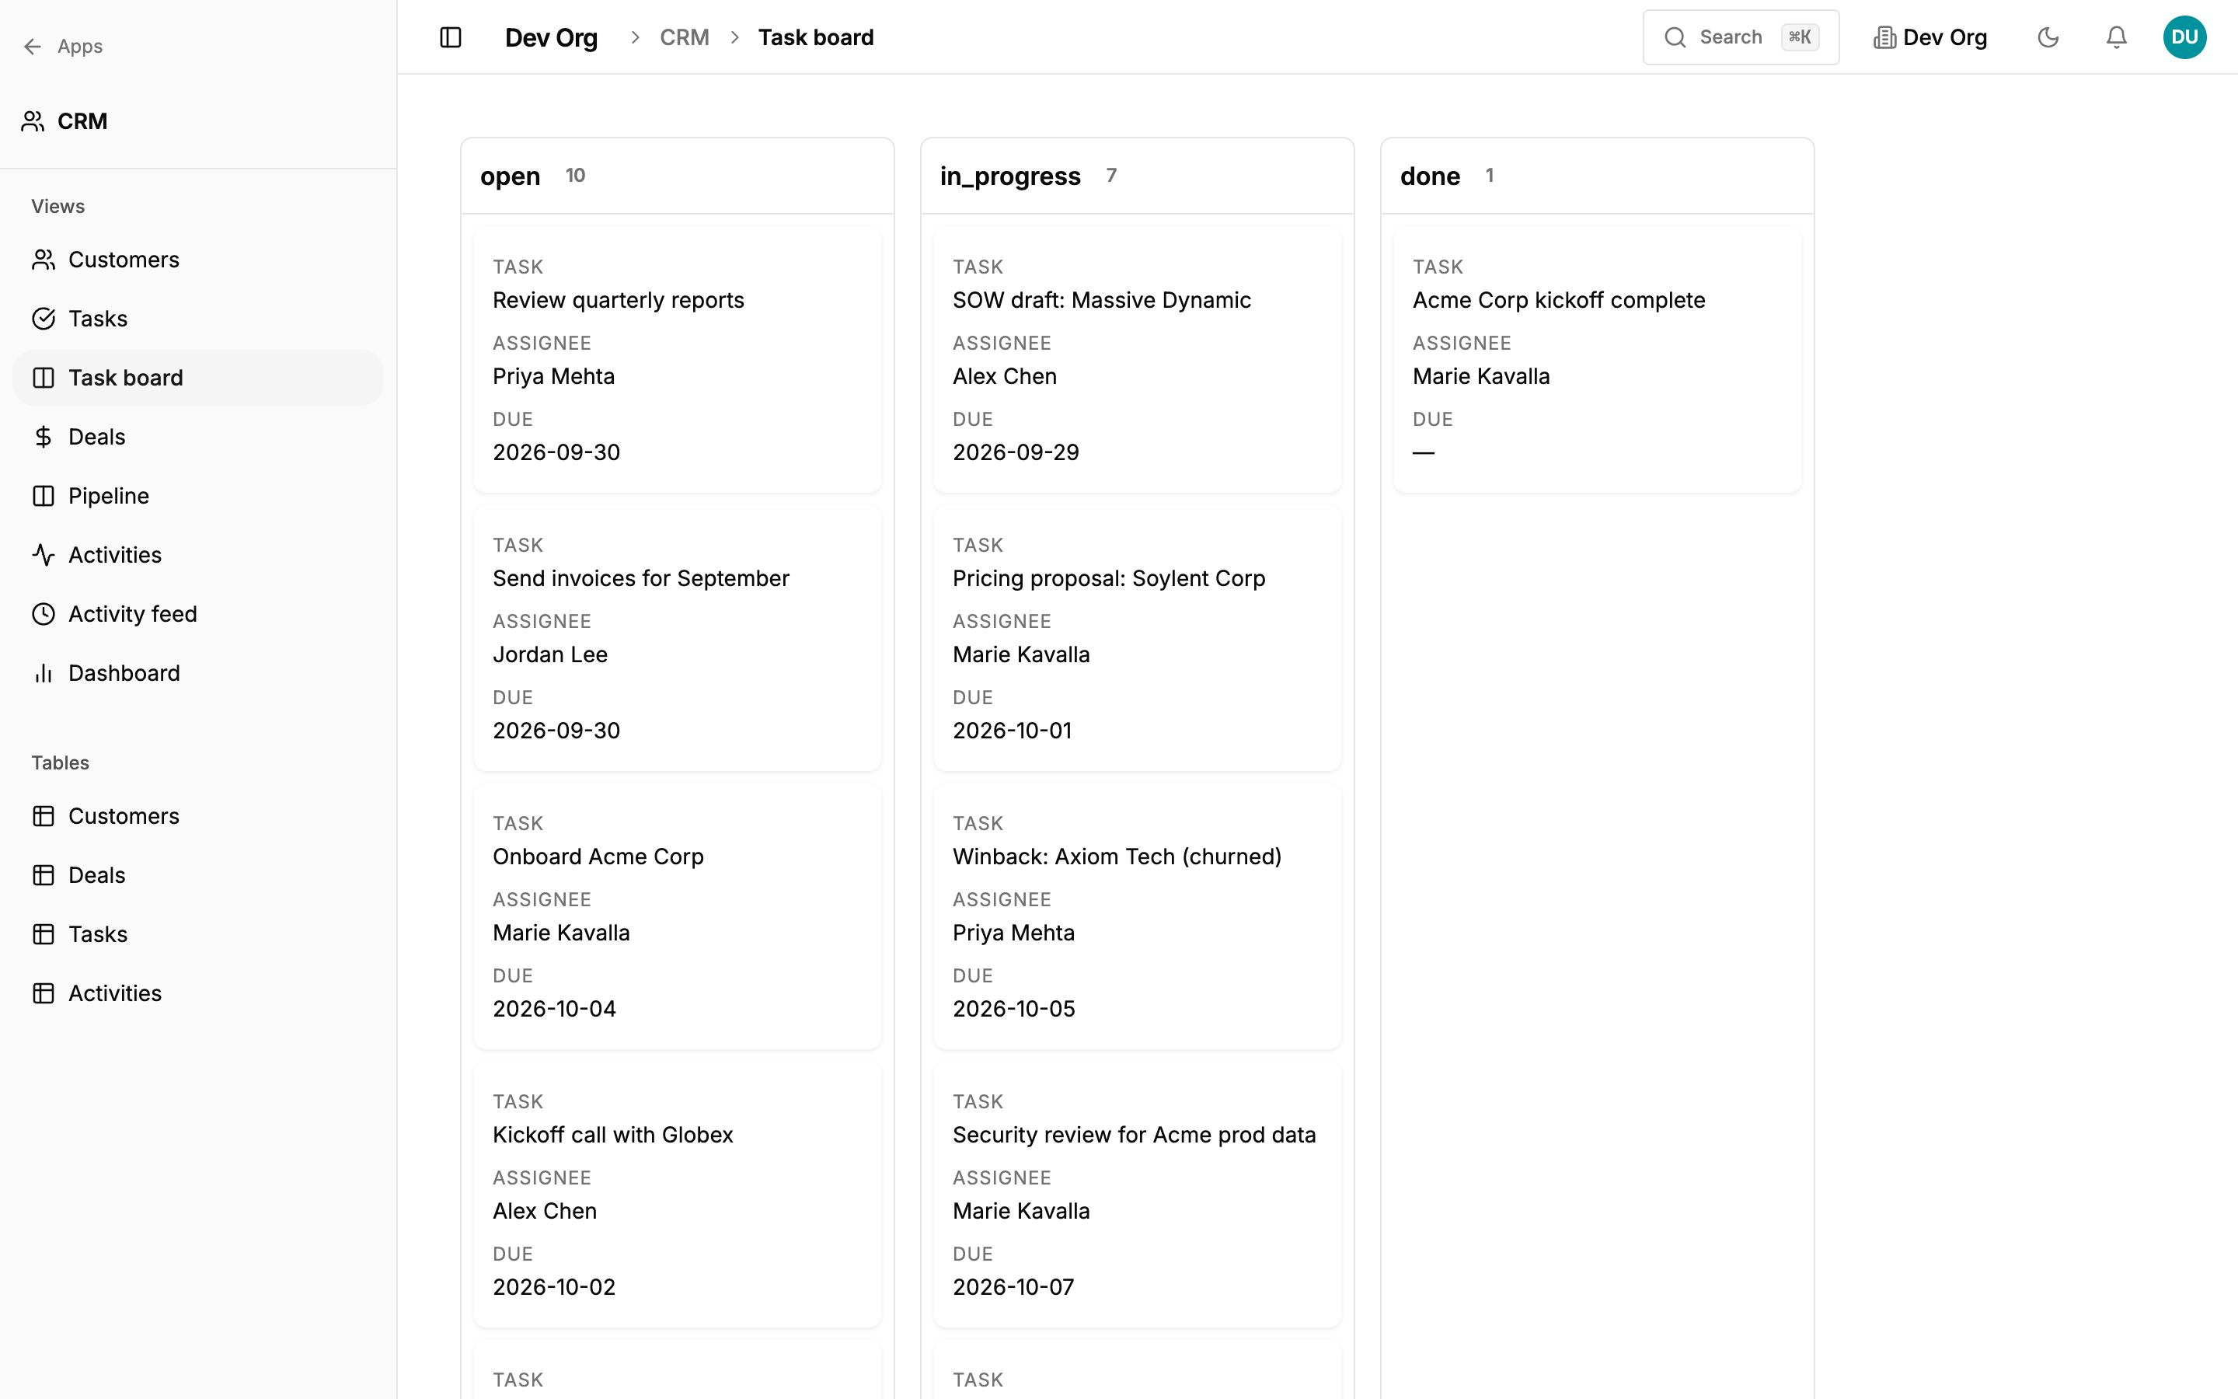Open the Winback: Axiom Tech card
This screenshot has width=2238, height=1399.
[1138, 917]
